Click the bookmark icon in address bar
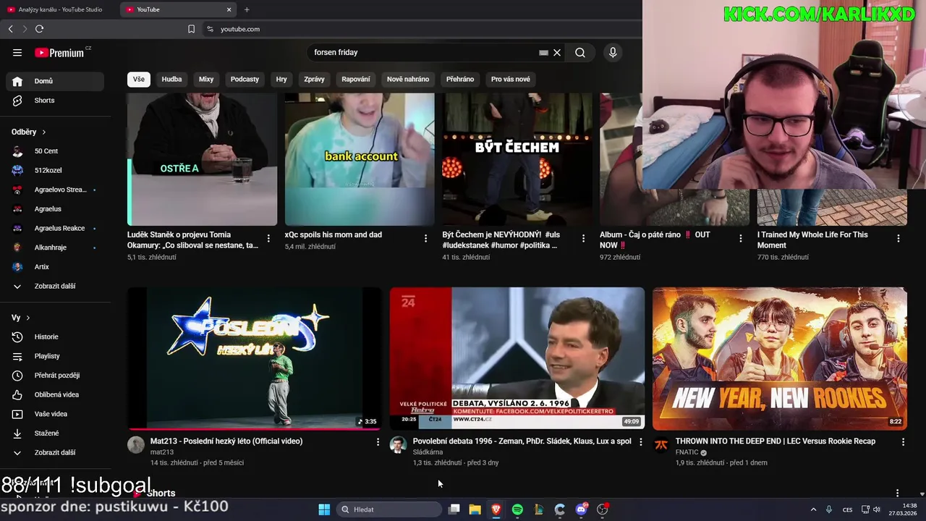 [191, 29]
